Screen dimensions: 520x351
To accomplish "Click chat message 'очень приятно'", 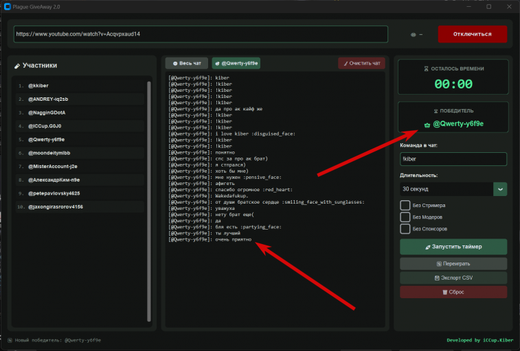I will [x=210, y=239].
